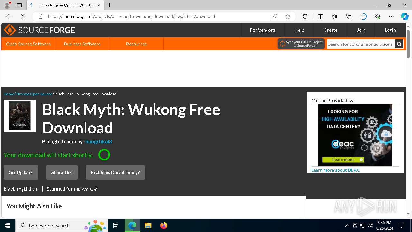Click the Join link in header
This screenshot has width=412, height=232.
[361, 30]
